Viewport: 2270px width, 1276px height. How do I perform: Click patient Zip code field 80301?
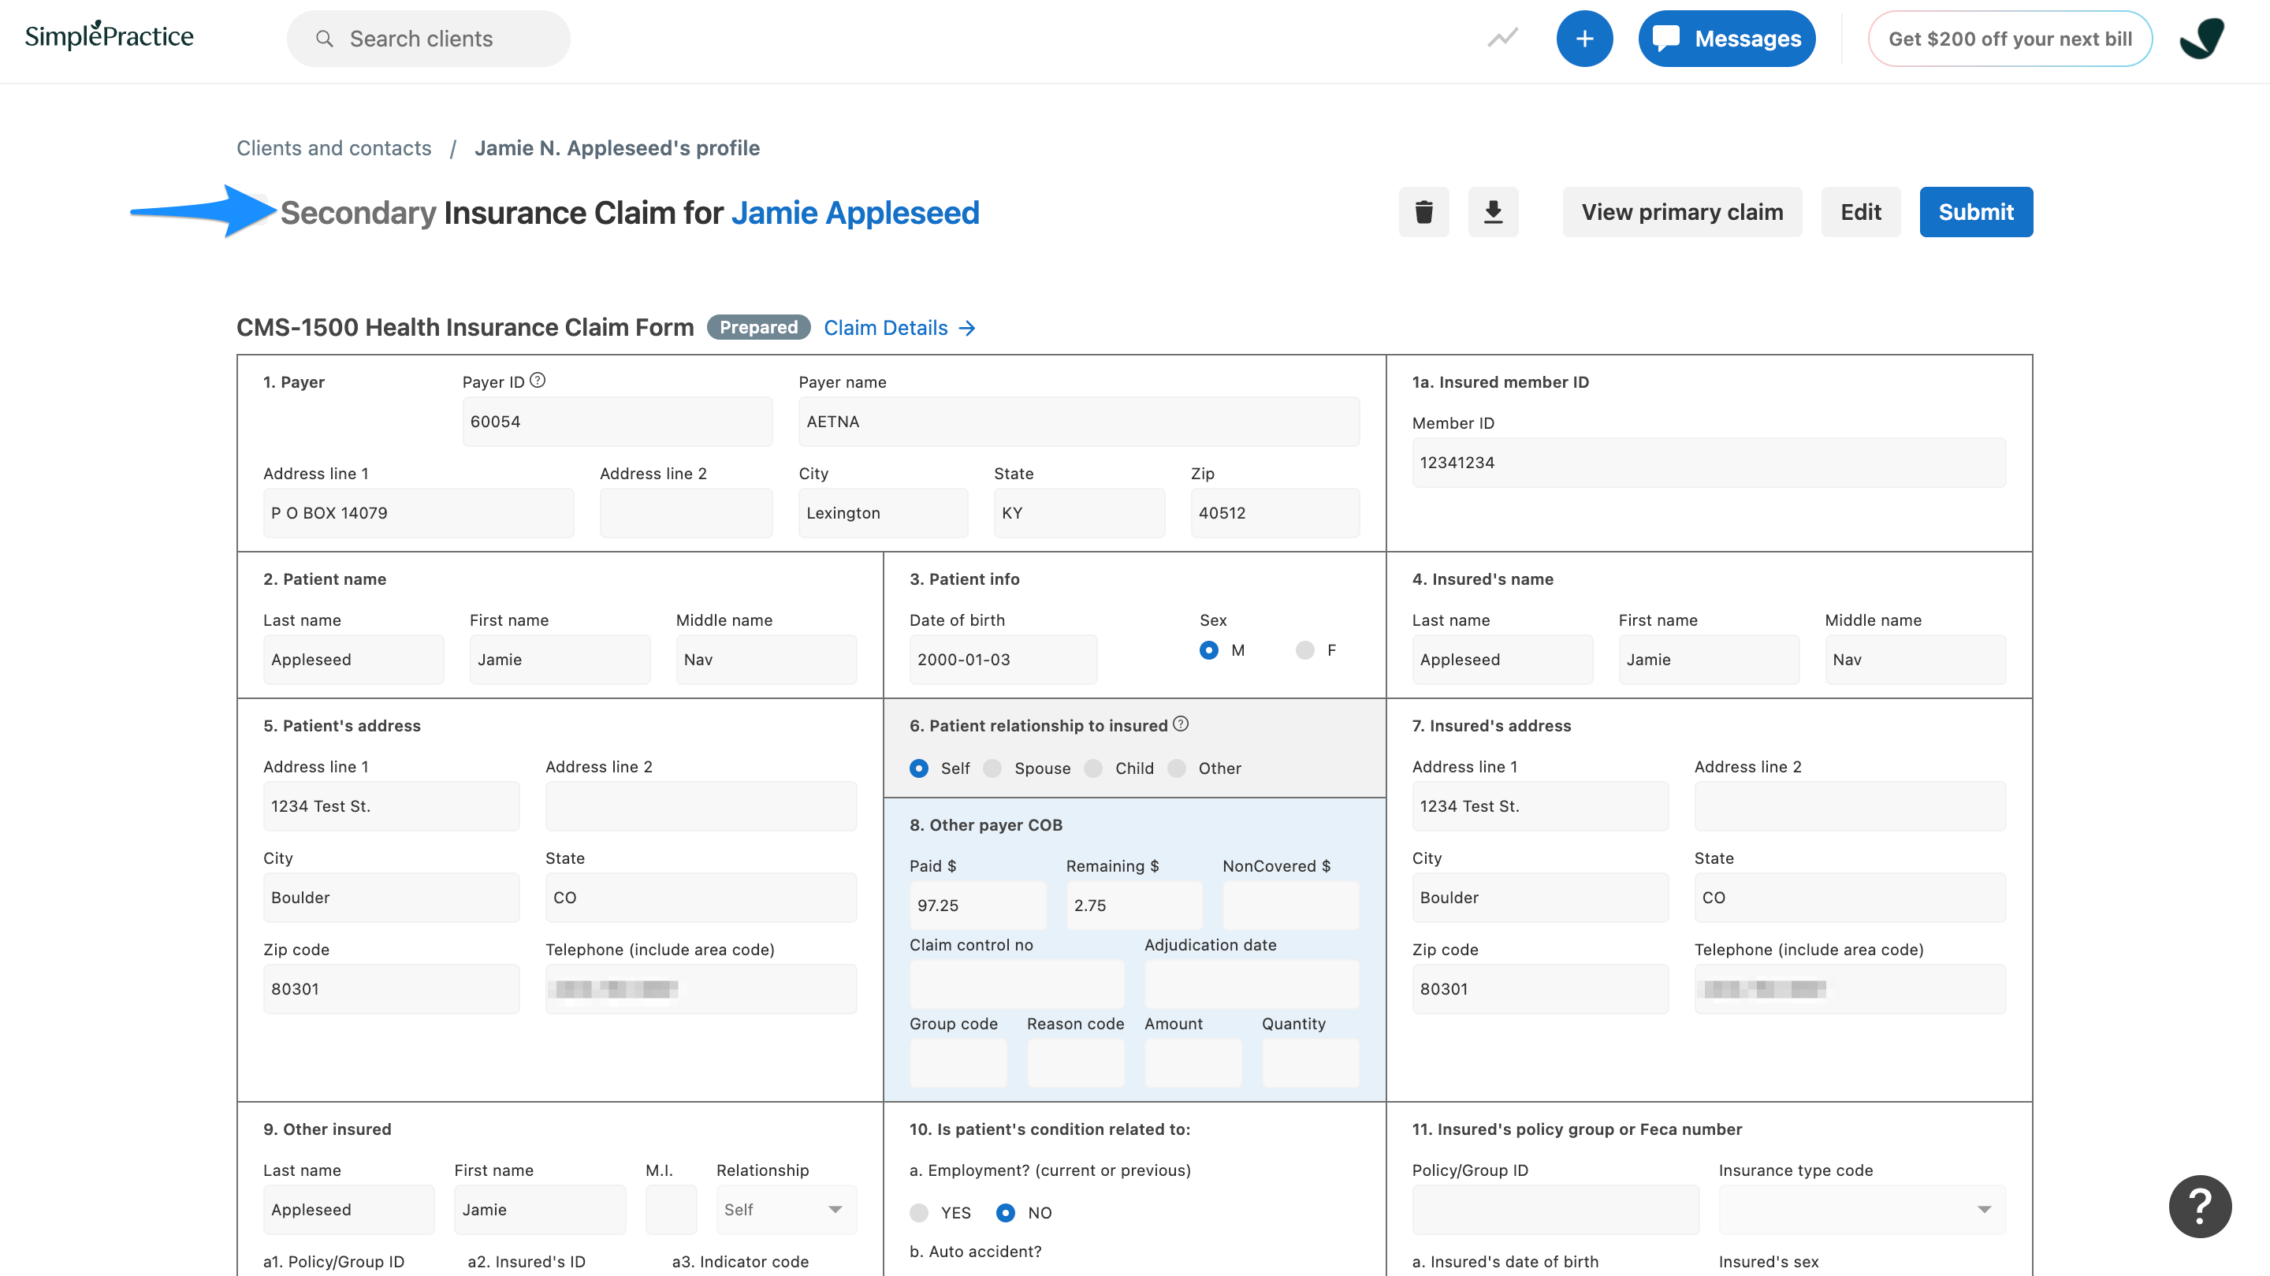point(391,989)
